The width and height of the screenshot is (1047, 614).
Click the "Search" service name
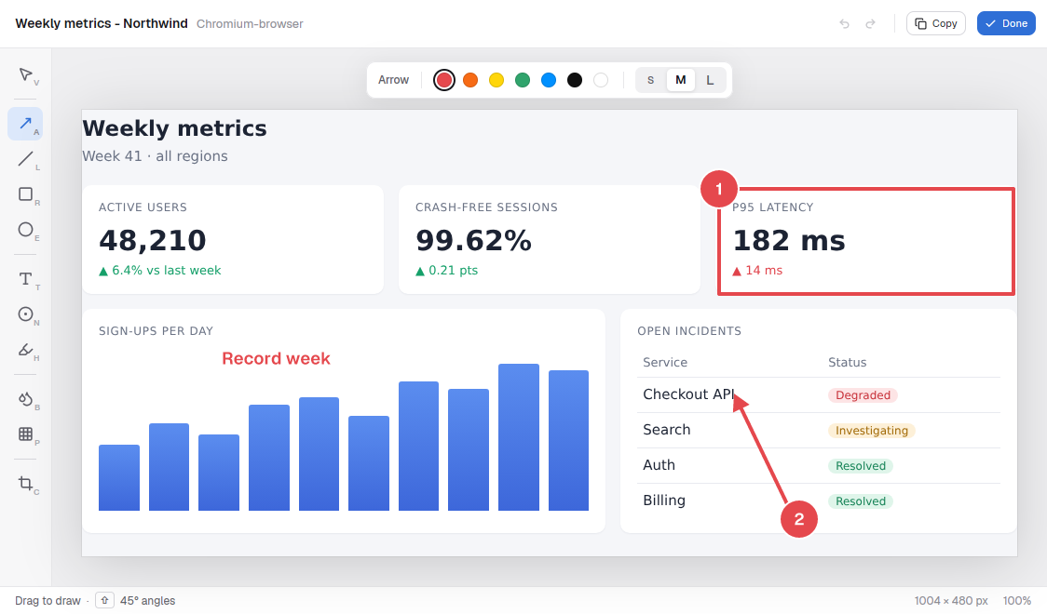pyautogui.click(x=666, y=430)
